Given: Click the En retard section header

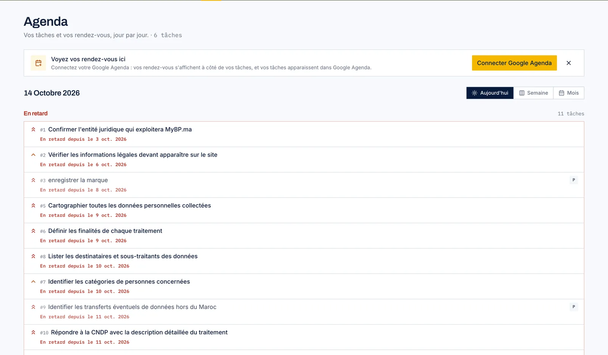Looking at the screenshot, I should point(36,113).
